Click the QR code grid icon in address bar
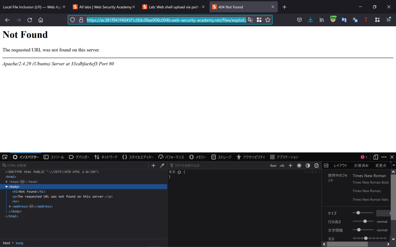396x247 pixels. 259,20
